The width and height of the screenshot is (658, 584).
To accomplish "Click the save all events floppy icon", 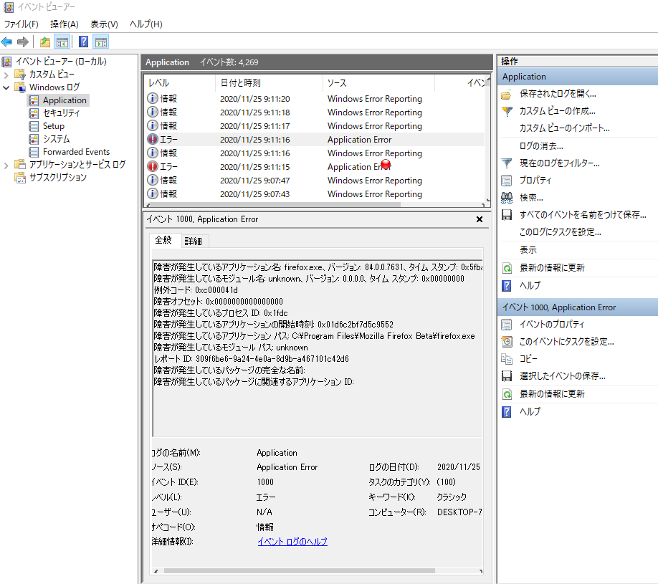I will pos(507,215).
